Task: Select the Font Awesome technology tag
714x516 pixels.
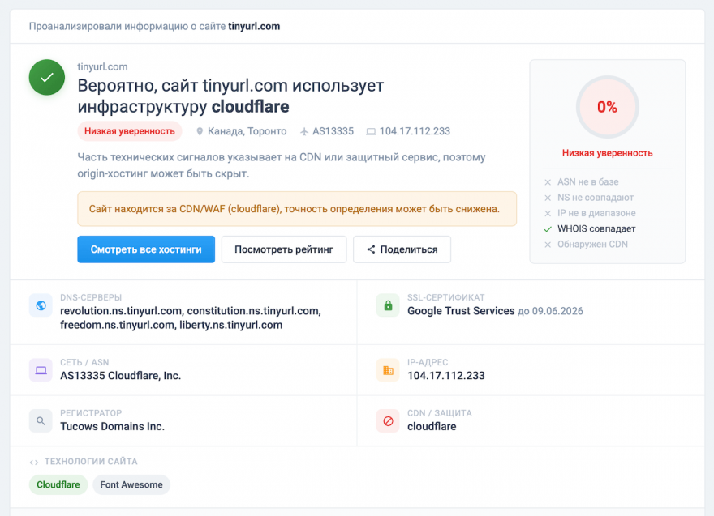Action: tap(131, 484)
